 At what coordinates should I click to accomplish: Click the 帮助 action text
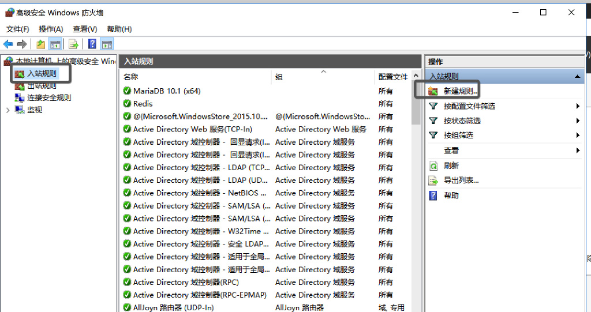click(451, 196)
